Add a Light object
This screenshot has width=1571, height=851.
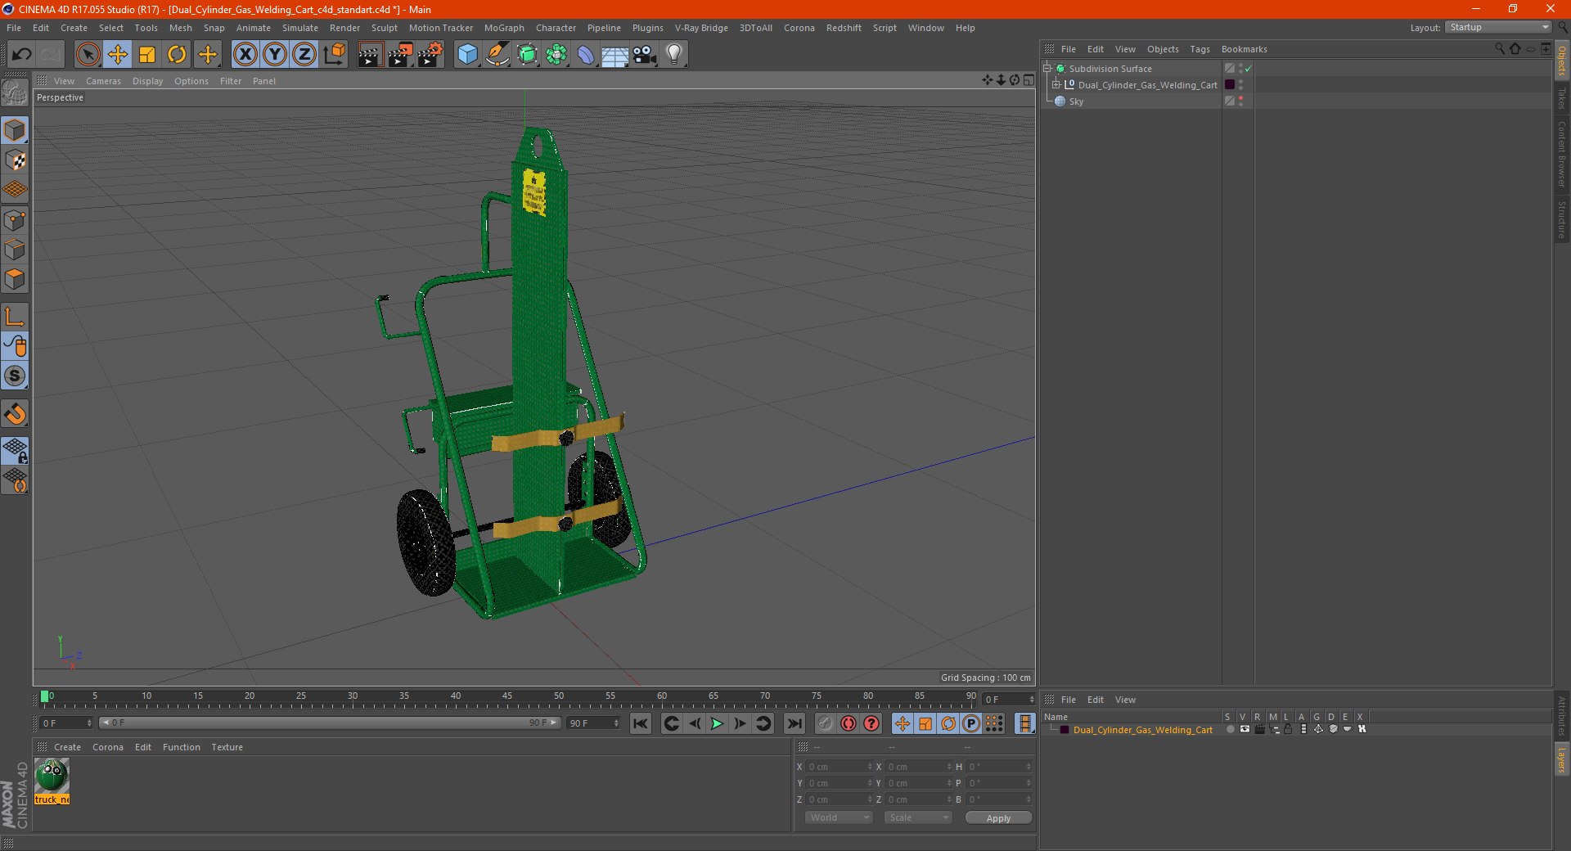pos(674,55)
